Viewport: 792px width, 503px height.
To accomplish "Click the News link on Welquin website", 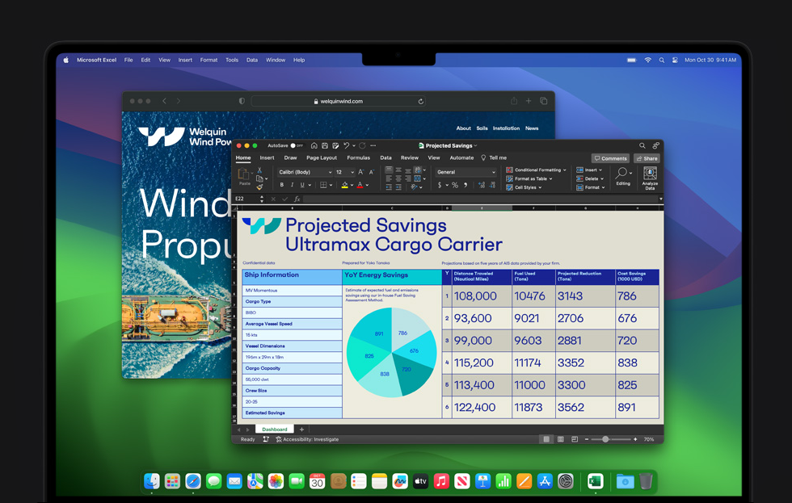I will (532, 128).
